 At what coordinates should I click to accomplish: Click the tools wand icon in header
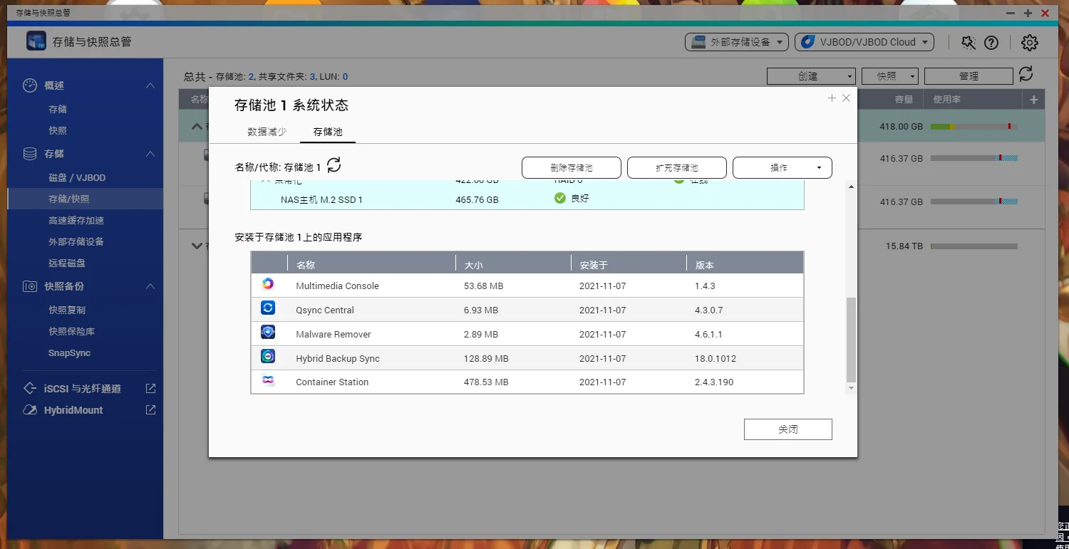[x=968, y=43]
